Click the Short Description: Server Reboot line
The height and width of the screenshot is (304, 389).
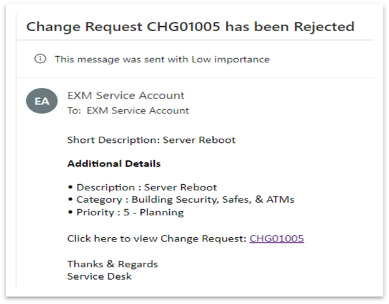point(151,140)
